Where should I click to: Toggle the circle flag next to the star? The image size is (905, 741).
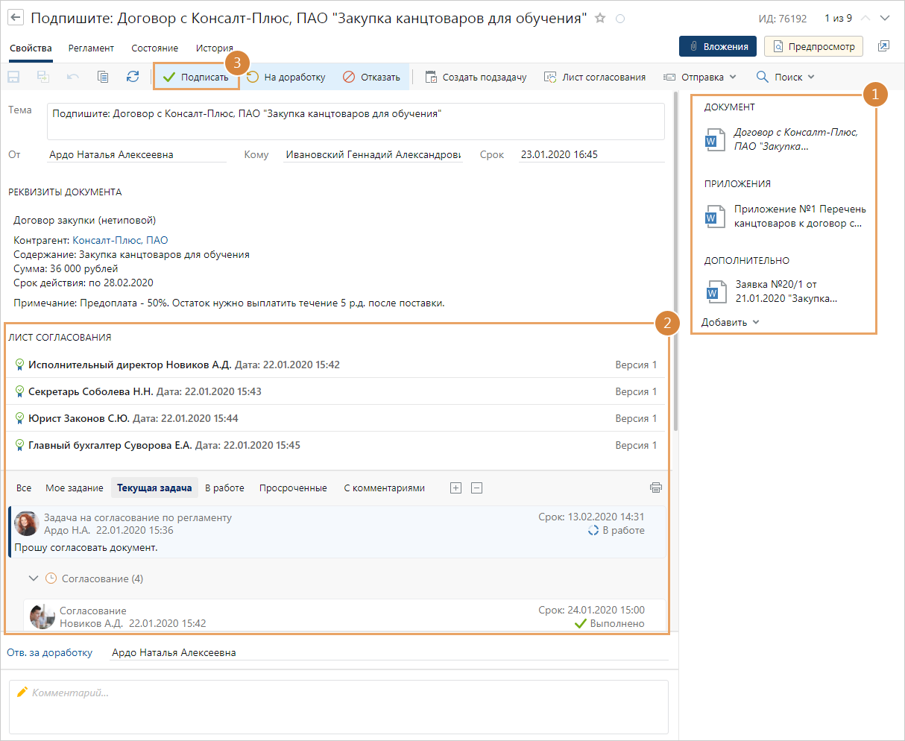point(620,18)
